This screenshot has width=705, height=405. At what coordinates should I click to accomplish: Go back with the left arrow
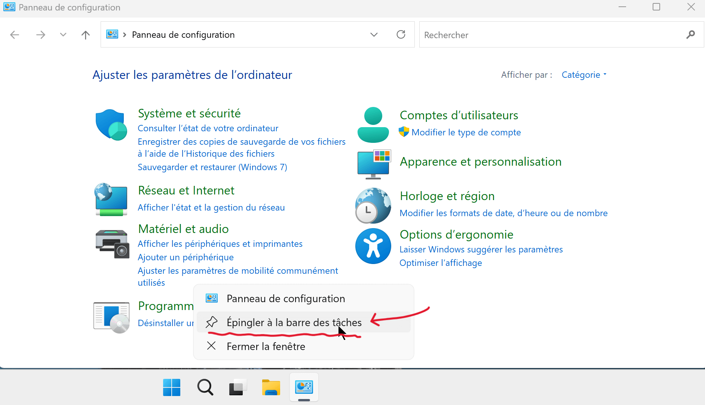click(15, 35)
